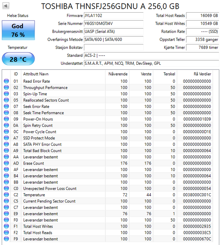Click the status orb for Unexpected Power Loss Count

tap(6, 188)
